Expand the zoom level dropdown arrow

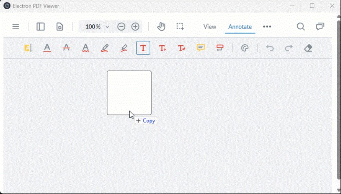pyautogui.click(x=107, y=27)
